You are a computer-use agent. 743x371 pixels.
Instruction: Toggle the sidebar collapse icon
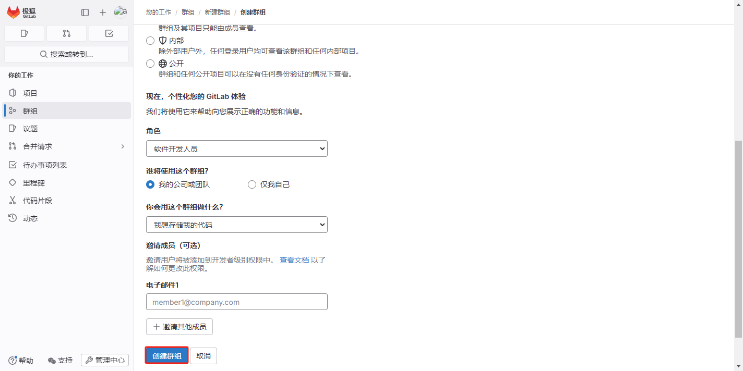(85, 13)
